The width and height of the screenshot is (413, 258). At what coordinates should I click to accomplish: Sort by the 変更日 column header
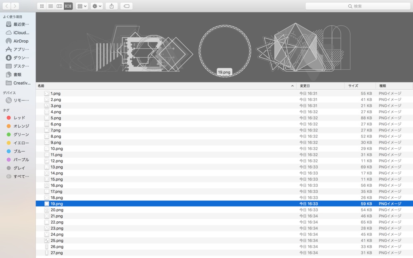(320, 86)
